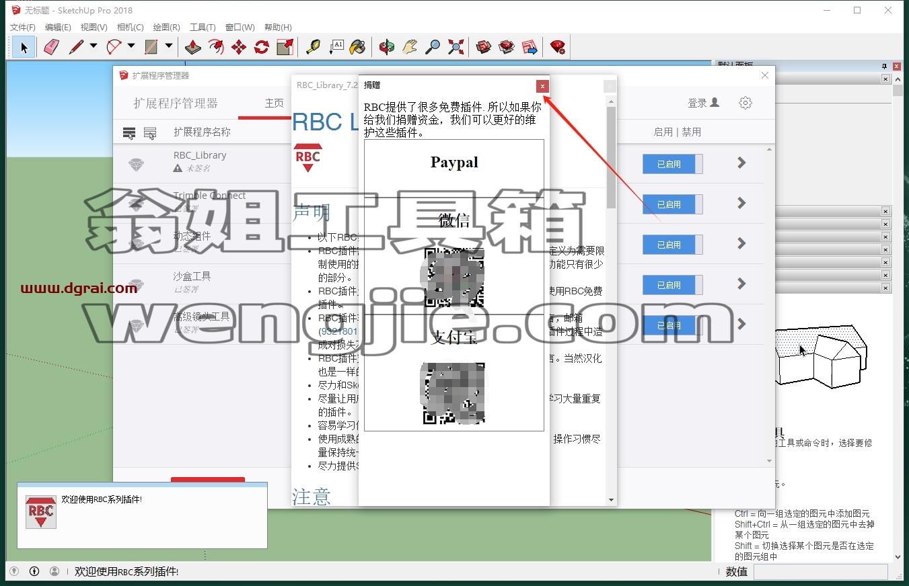Expand the RBC_Library details chevron
This screenshot has height=586, width=909.
coord(741,163)
